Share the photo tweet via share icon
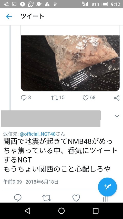Image resolution: width=123 pixels, height=219 pixels. click(x=117, y=98)
